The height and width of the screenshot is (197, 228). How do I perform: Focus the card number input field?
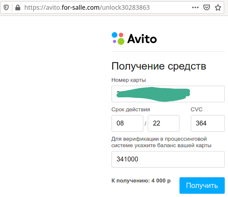[168, 94]
